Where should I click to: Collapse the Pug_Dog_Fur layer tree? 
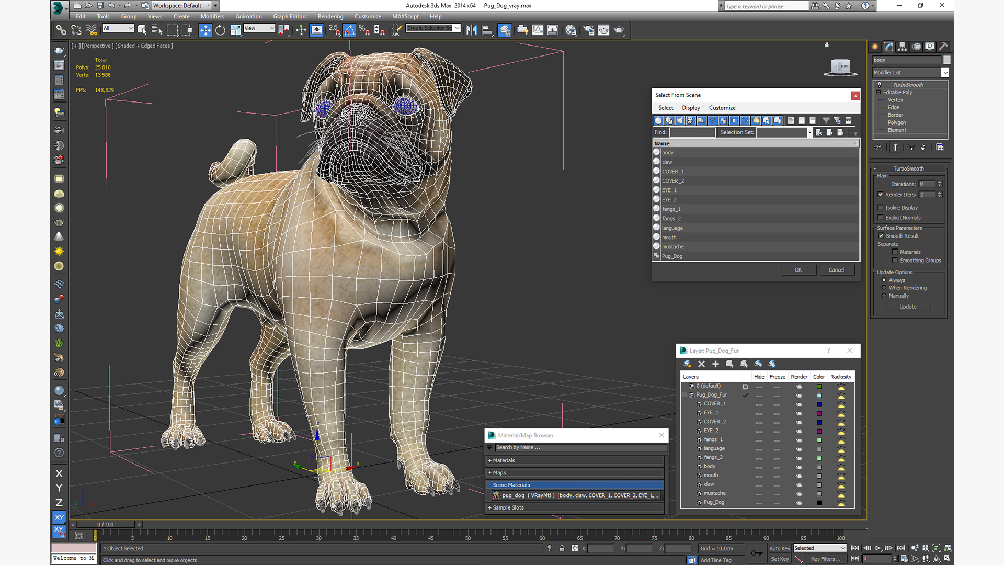(x=684, y=395)
